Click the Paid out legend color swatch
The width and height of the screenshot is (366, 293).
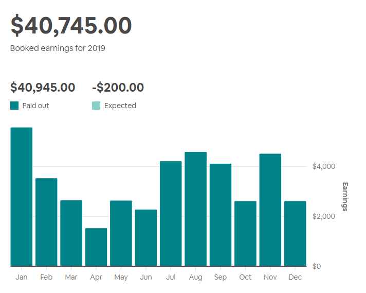click(x=14, y=106)
